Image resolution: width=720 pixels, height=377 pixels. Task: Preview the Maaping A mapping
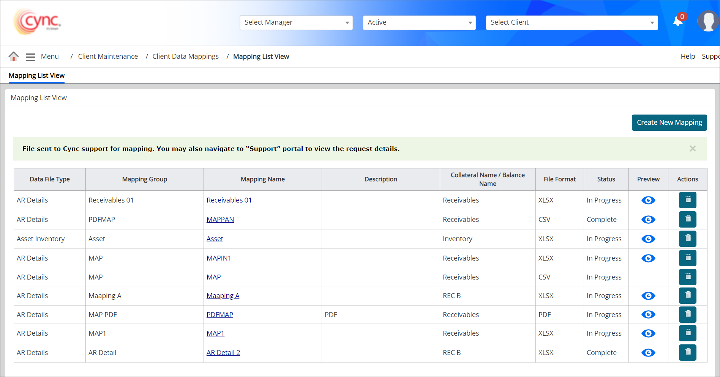coord(648,296)
